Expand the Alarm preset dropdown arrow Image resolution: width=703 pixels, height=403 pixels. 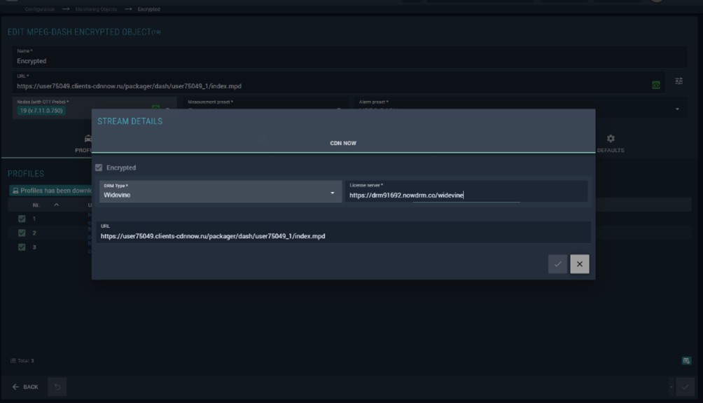(677, 109)
